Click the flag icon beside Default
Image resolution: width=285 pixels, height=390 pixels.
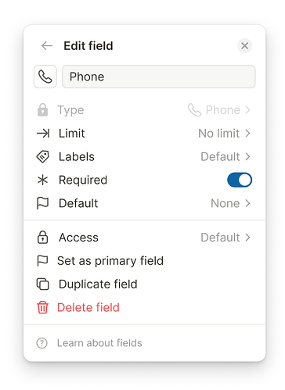(x=43, y=203)
